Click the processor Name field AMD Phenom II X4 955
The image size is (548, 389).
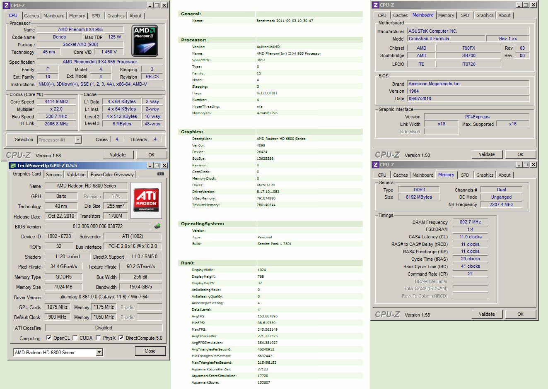tap(80, 30)
